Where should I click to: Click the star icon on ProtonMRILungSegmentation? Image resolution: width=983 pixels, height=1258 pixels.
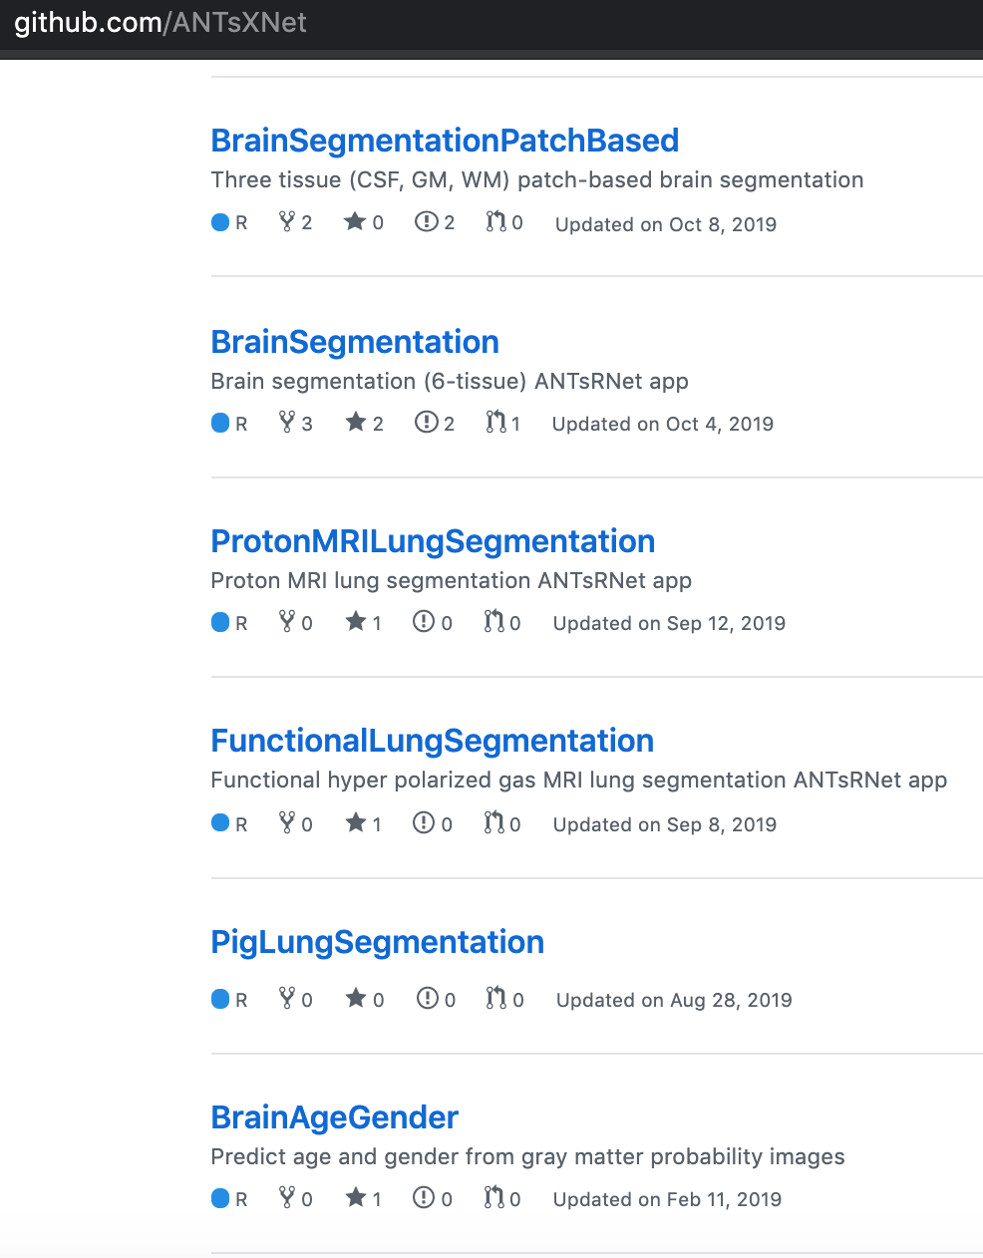[x=355, y=622]
